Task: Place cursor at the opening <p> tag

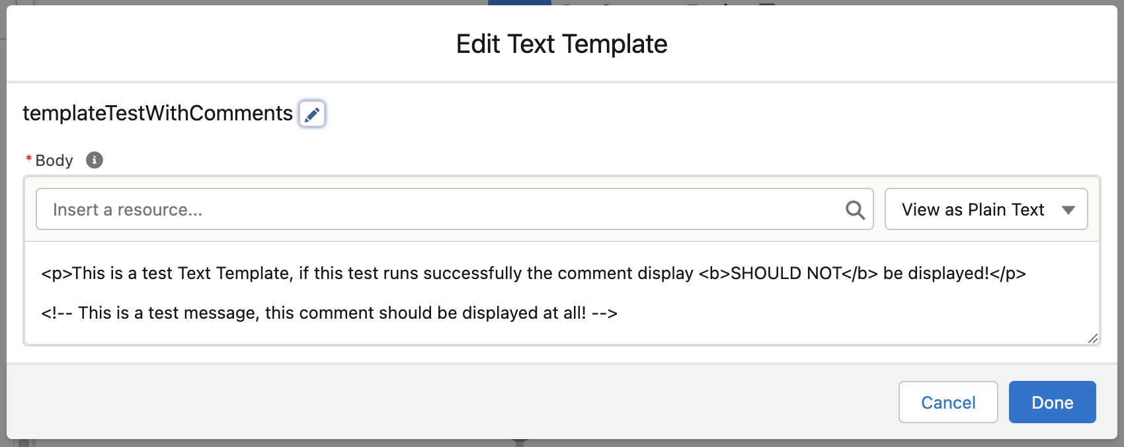Action: tap(56, 273)
